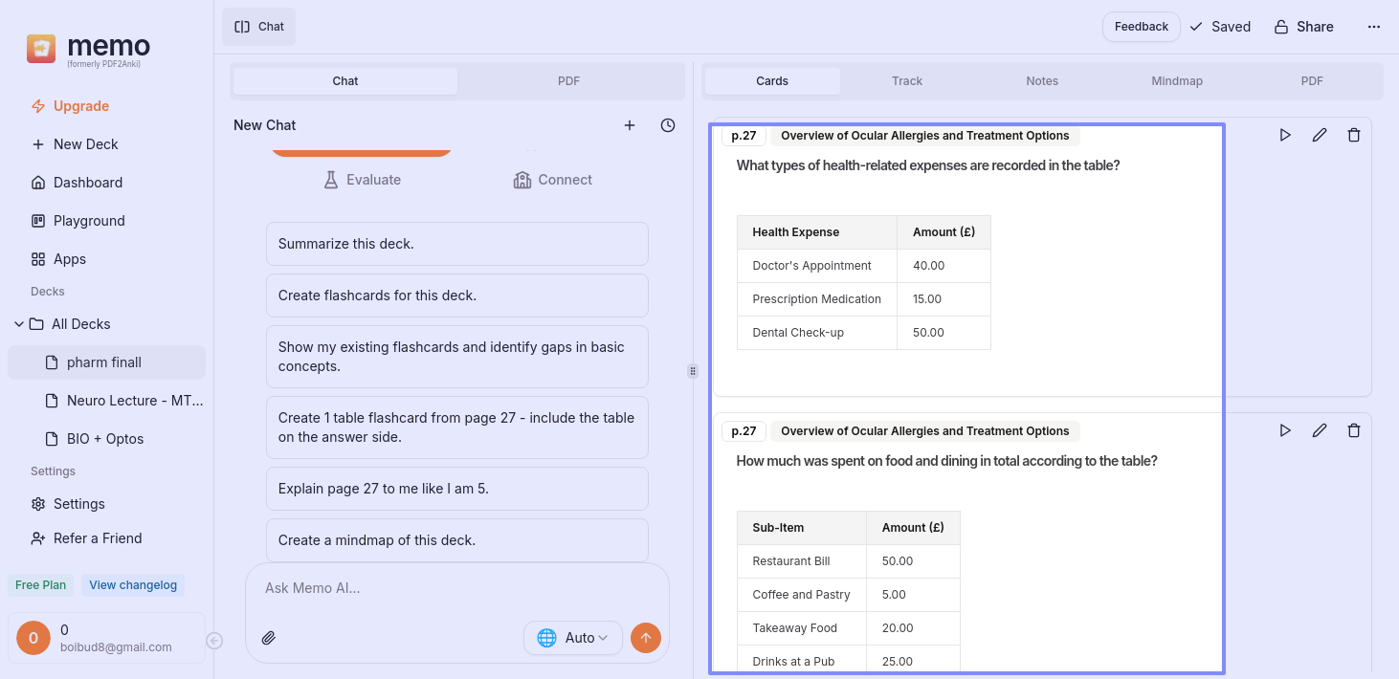Image resolution: width=1399 pixels, height=679 pixels.
Task: Click the Feedback button
Action: pyautogui.click(x=1141, y=27)
